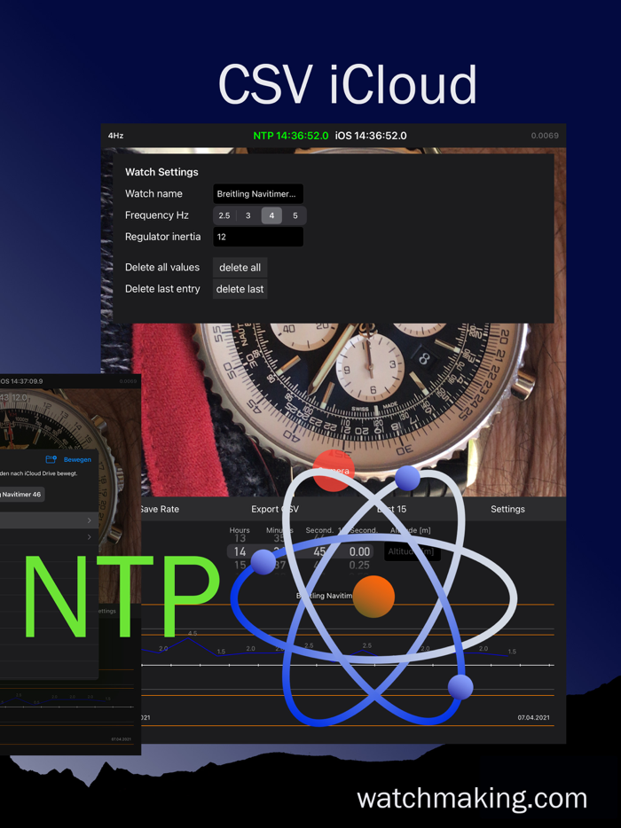621x828 pixels.
Task: Click the Regulator inertia input field
Action: click(258, 237)
